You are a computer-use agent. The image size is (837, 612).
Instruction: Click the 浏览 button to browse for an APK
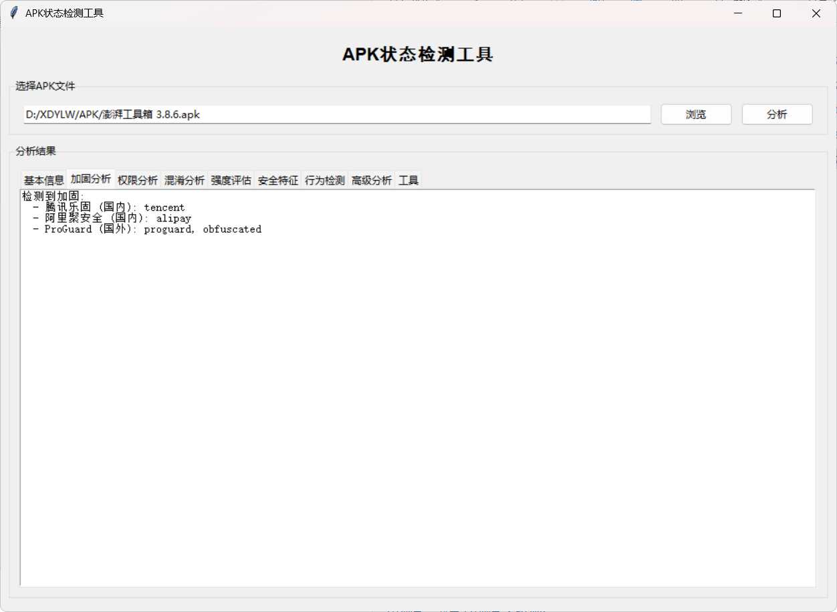(696, 114)
